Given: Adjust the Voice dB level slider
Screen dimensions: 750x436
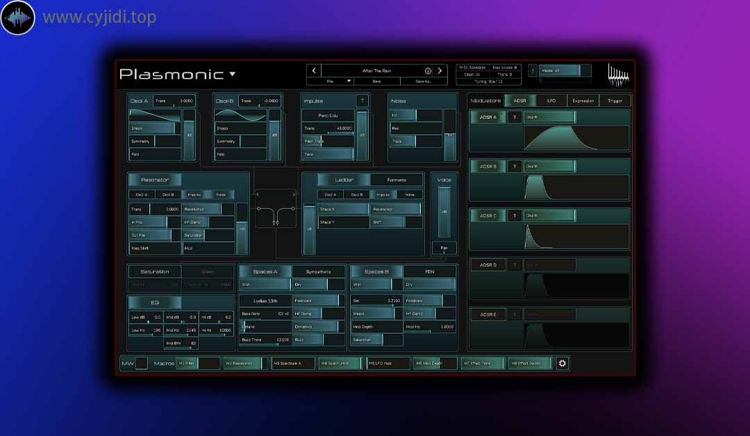Looking at the screenshot, I should 444,212.
